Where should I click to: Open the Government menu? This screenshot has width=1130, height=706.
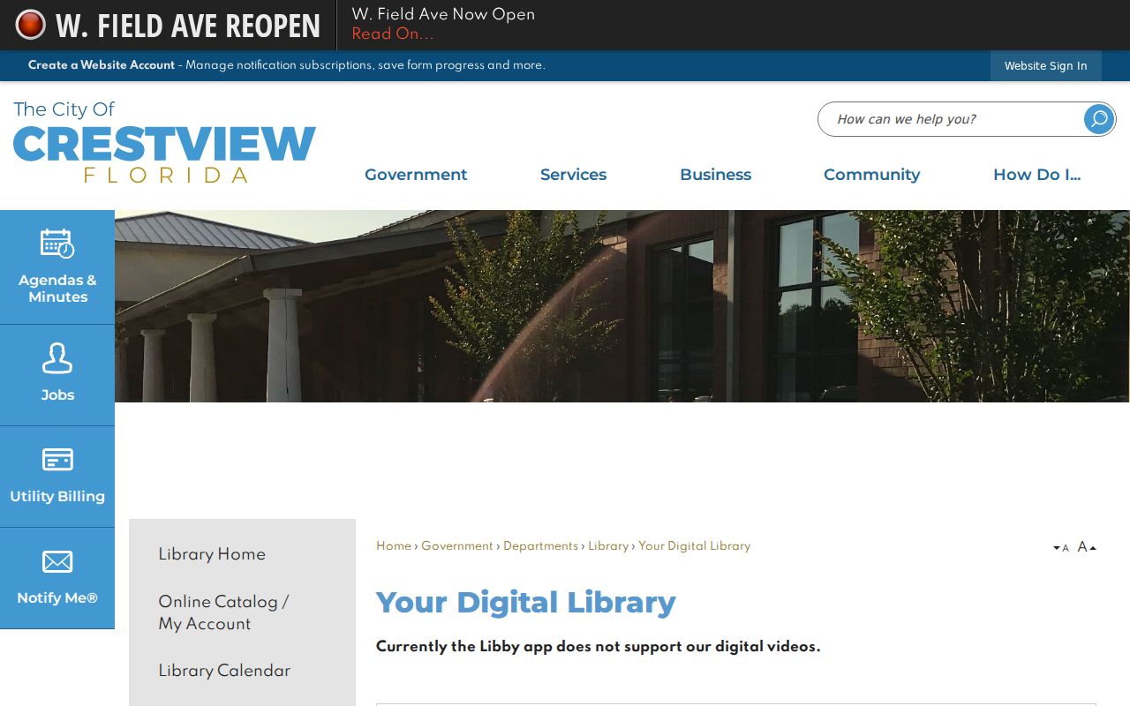(416, 175)
